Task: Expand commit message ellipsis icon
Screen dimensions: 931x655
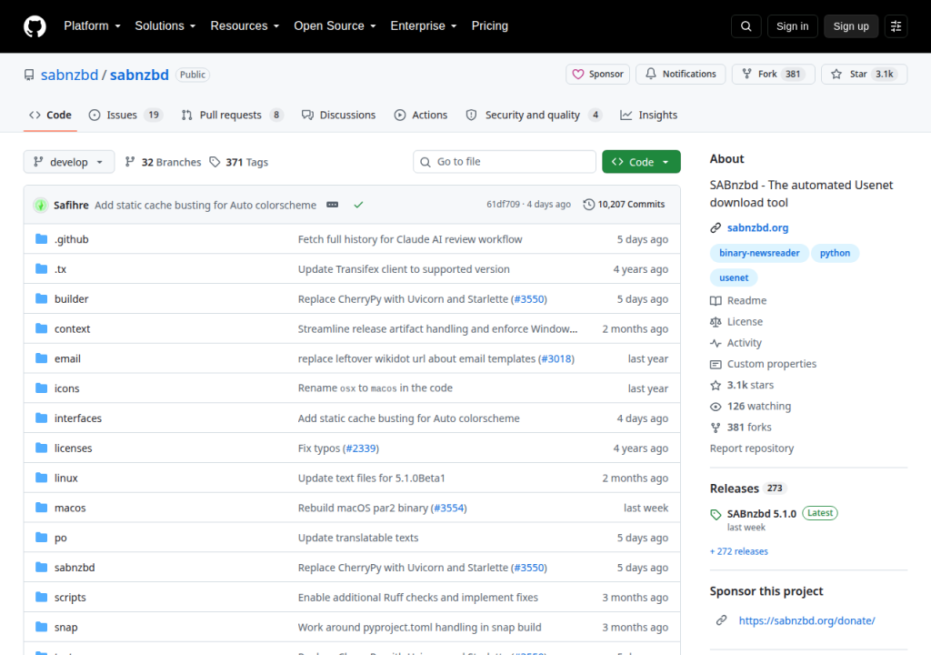Action: [x=333, y=205]
